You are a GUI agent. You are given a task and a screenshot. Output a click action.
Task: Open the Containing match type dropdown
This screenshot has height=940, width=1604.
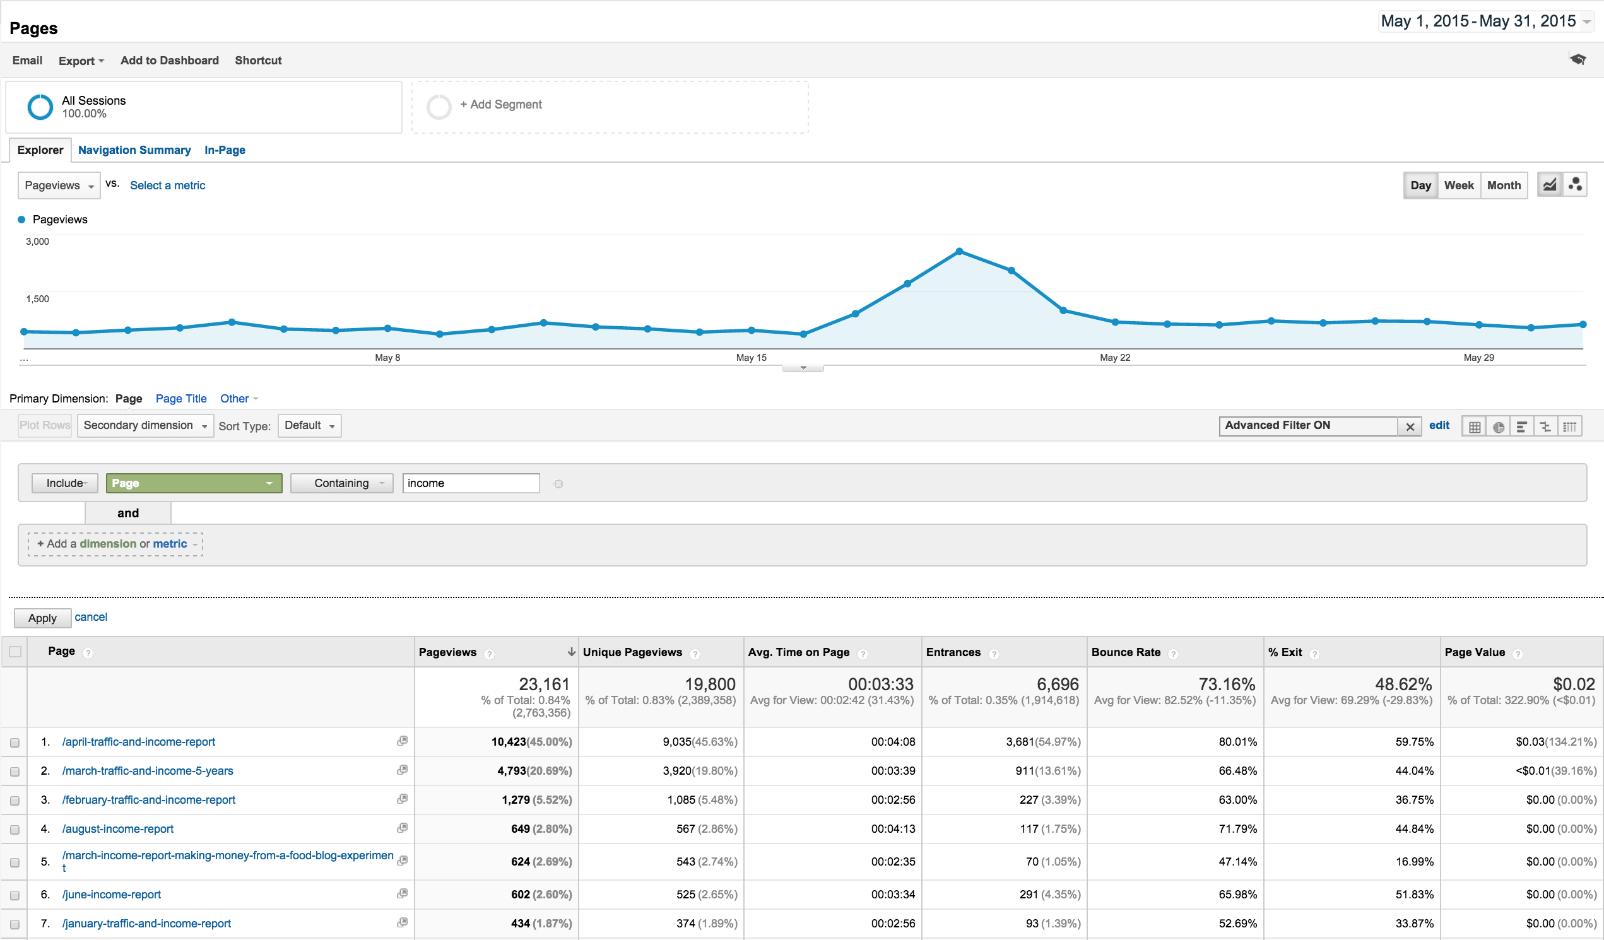click(342, 483)
